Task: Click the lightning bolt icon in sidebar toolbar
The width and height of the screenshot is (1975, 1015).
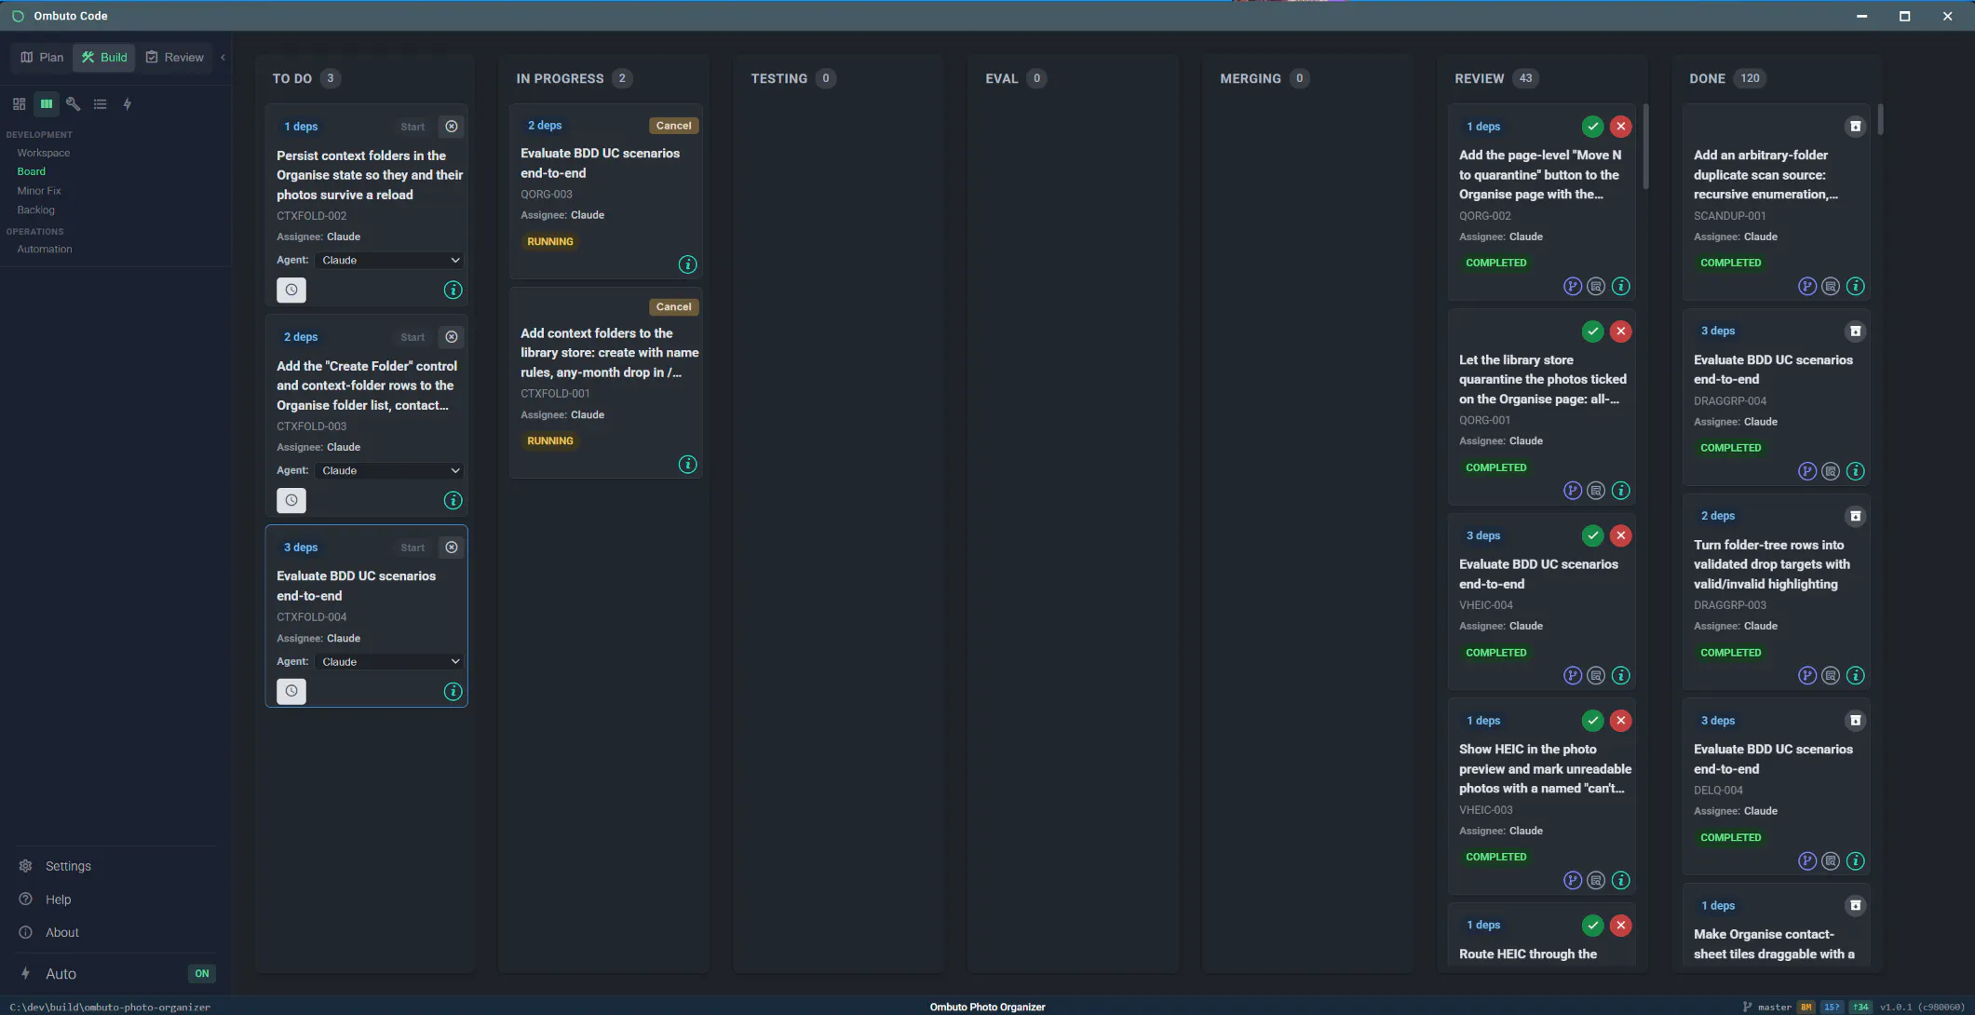Action: [x=128, y=104]
